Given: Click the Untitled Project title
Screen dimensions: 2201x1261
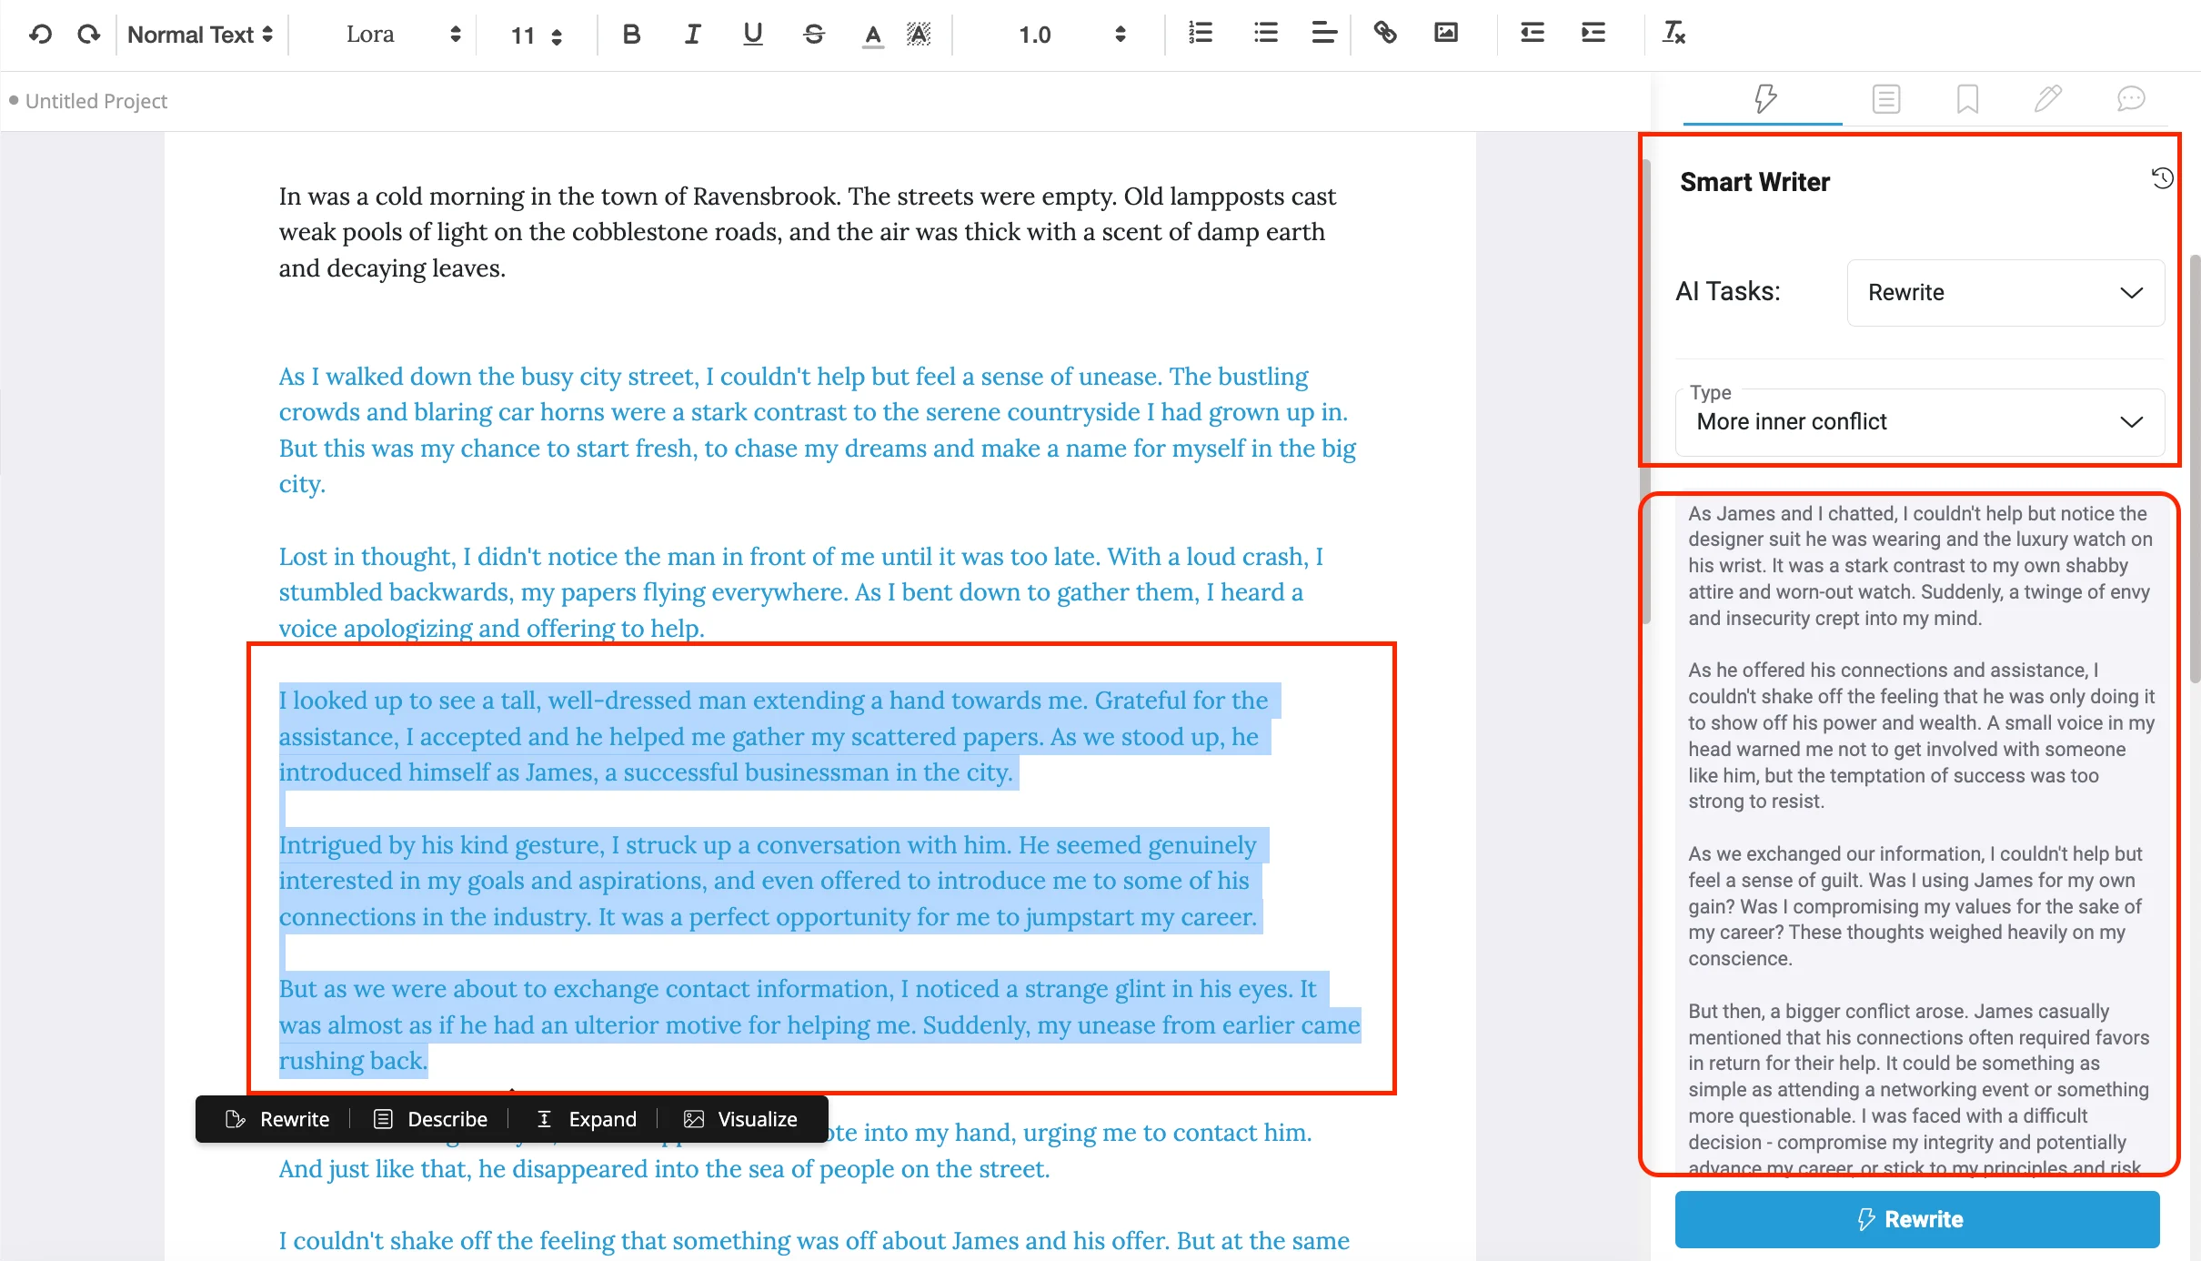Looking at the screenshot, I should point(96,101).
